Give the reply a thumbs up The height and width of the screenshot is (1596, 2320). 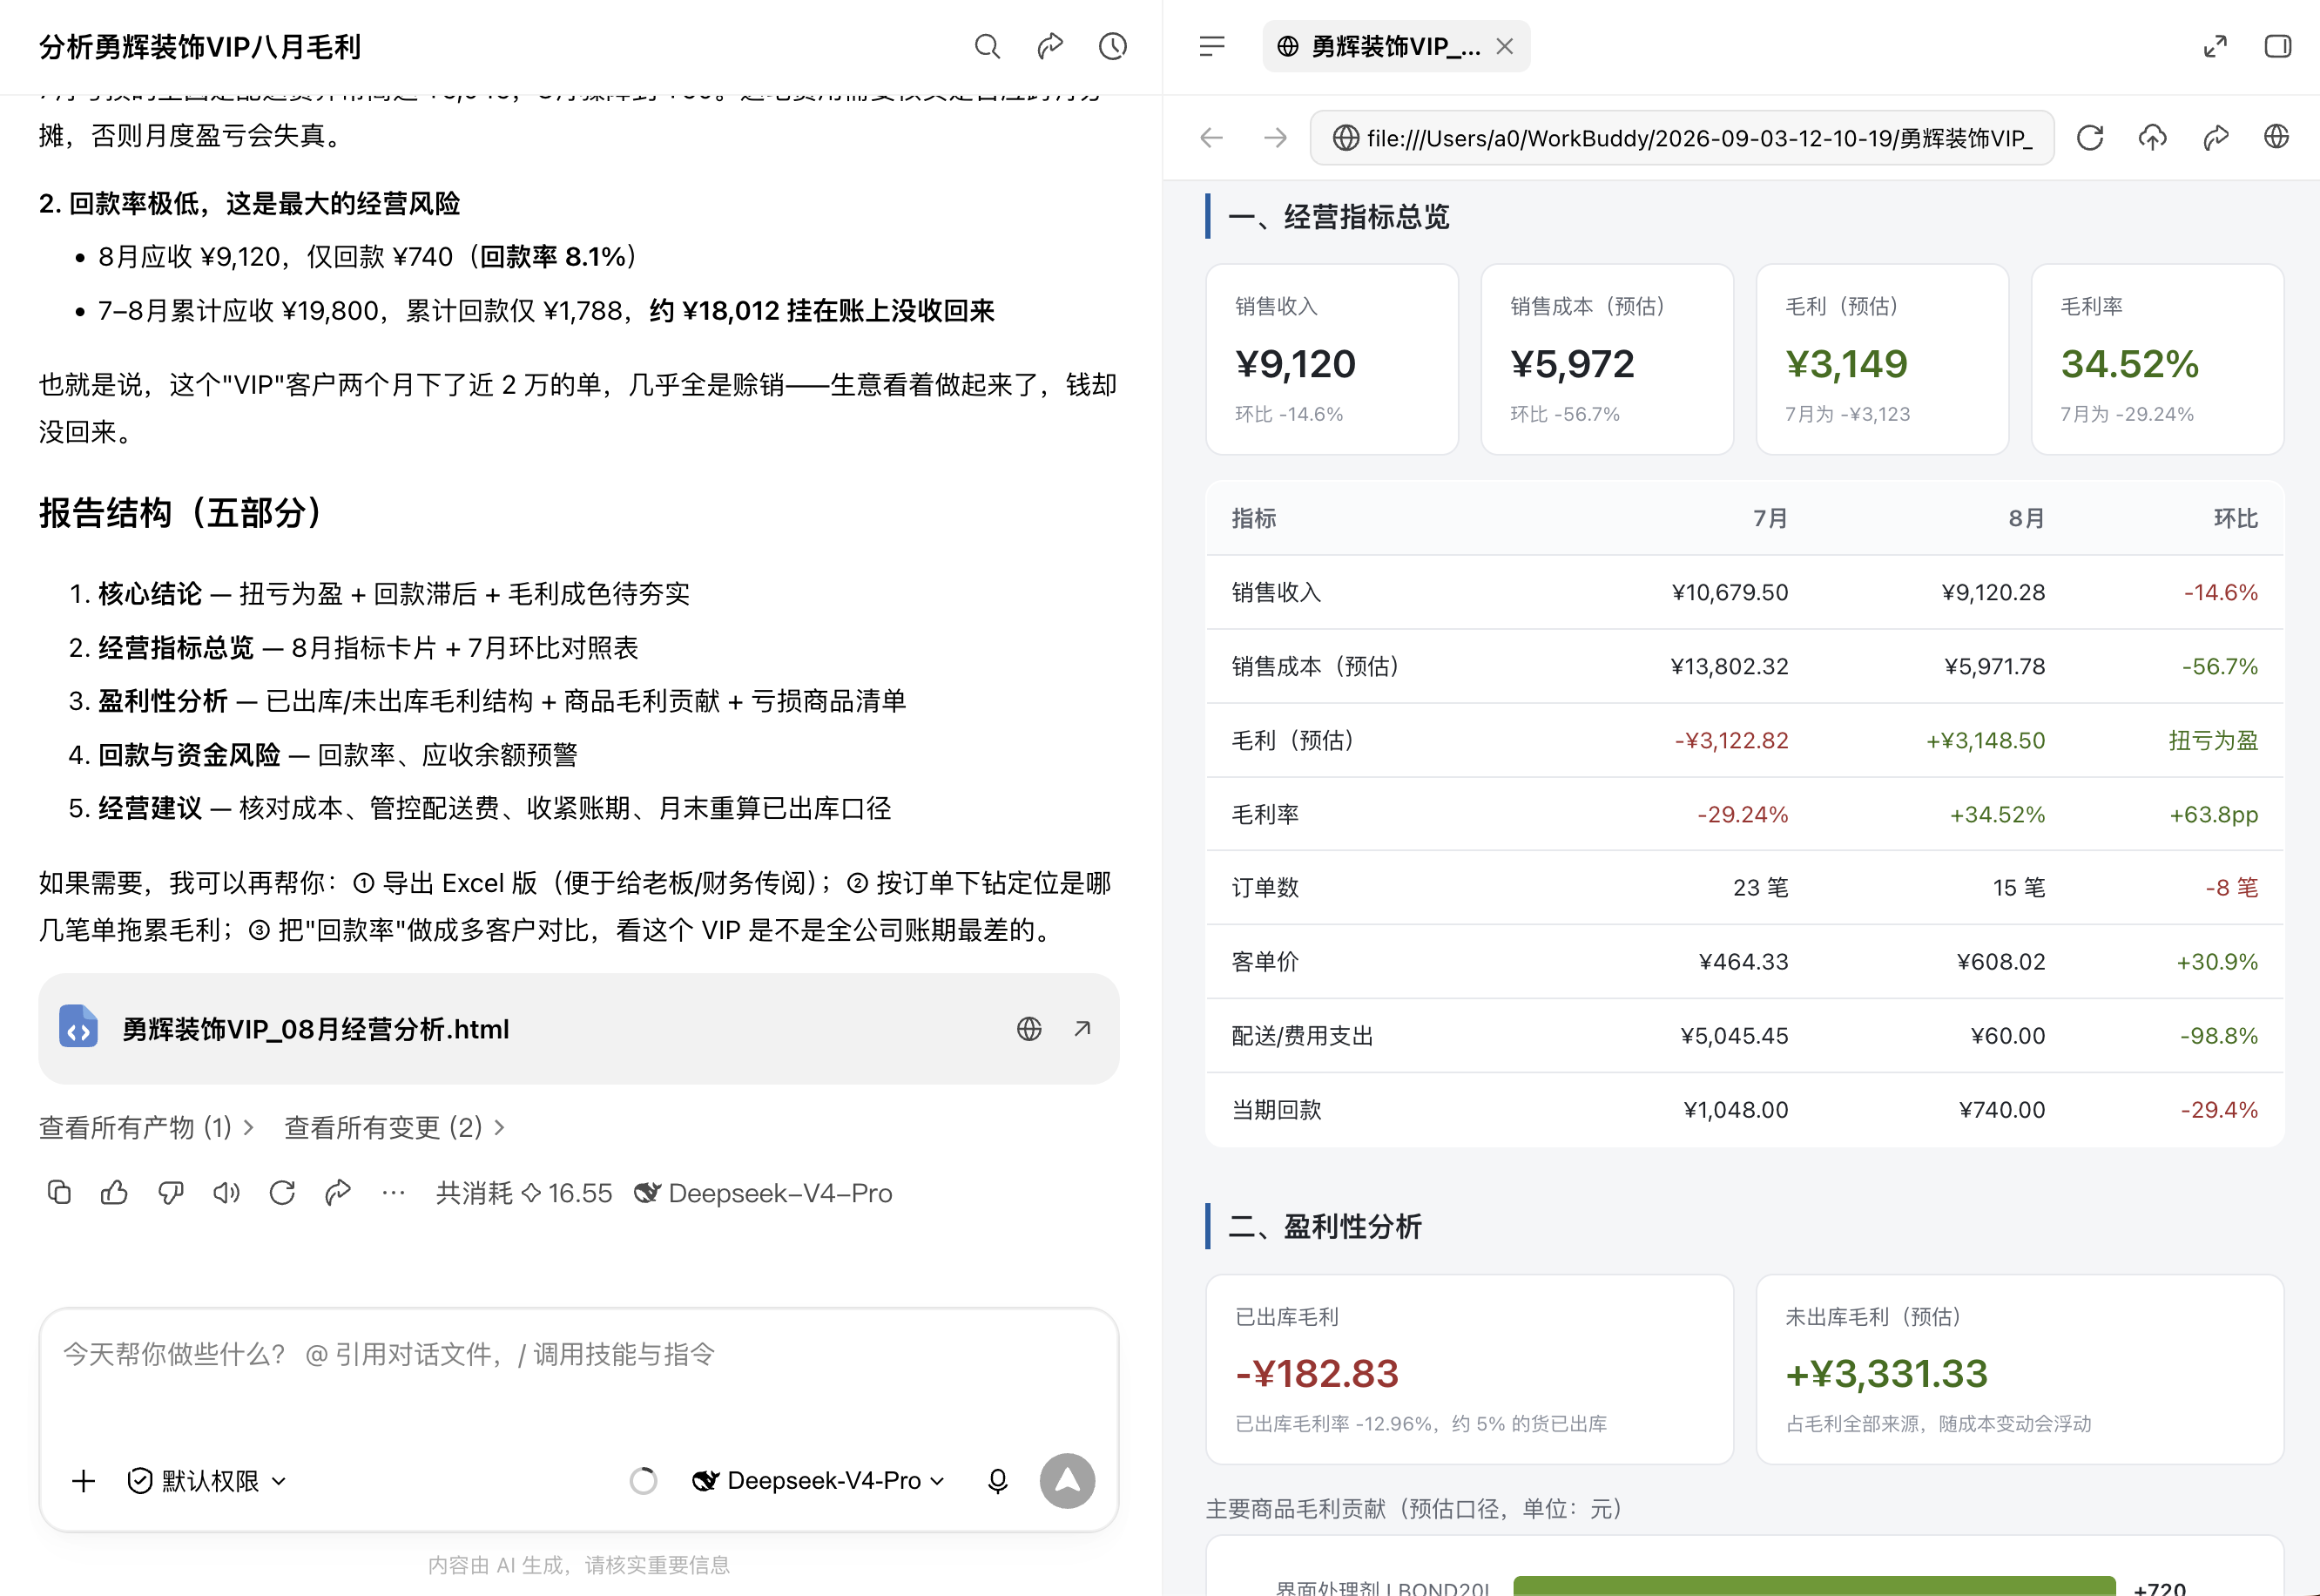[x=114, y=1192]
